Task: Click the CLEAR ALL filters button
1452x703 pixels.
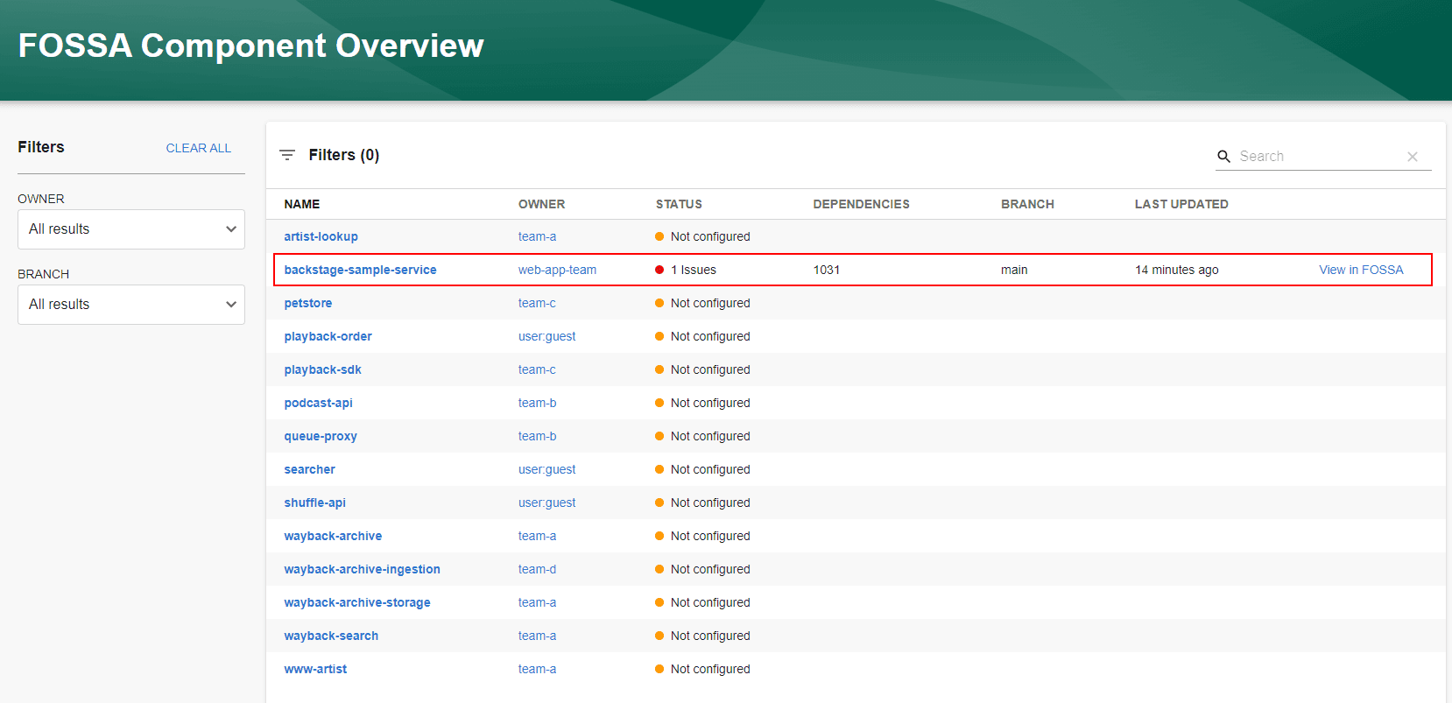Action: pos(199,148)
